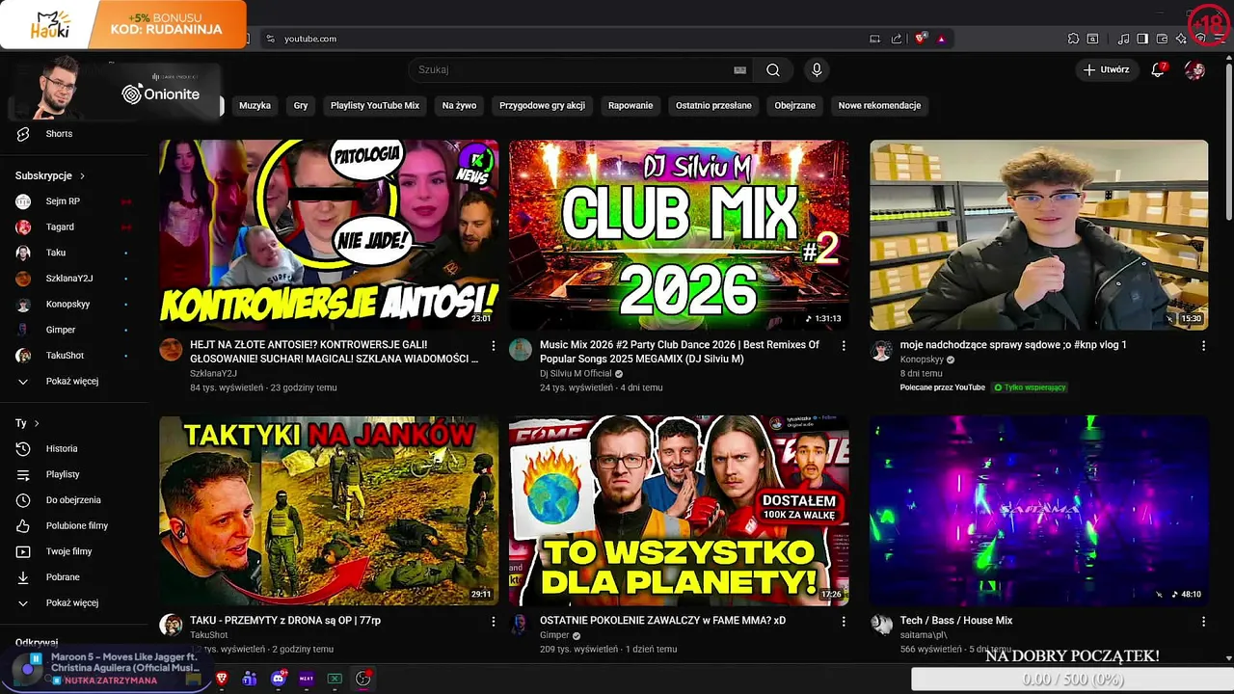Screen dimensions: 1234x694
Task: Click the Discord icon in the taskbar
Action: 280,679
